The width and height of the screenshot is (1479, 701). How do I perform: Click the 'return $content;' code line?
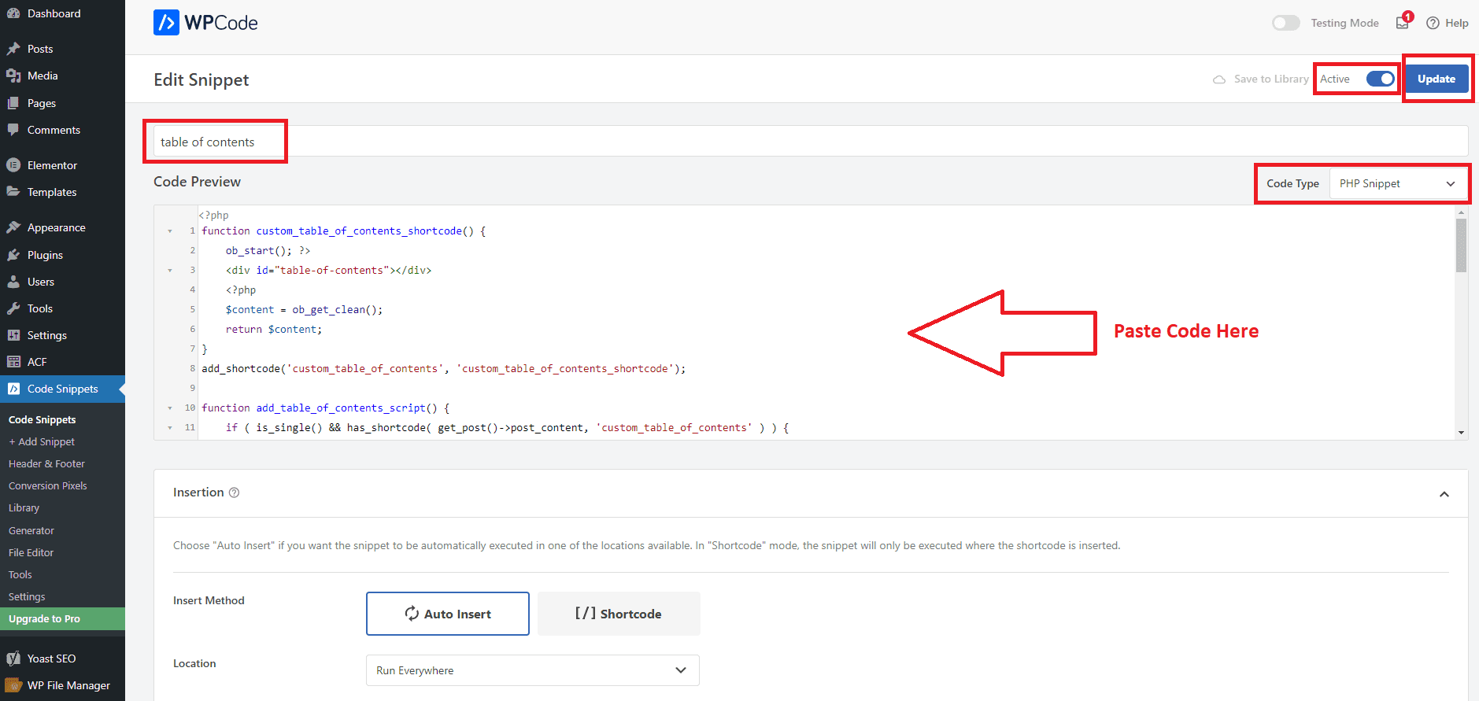(274, 330)
